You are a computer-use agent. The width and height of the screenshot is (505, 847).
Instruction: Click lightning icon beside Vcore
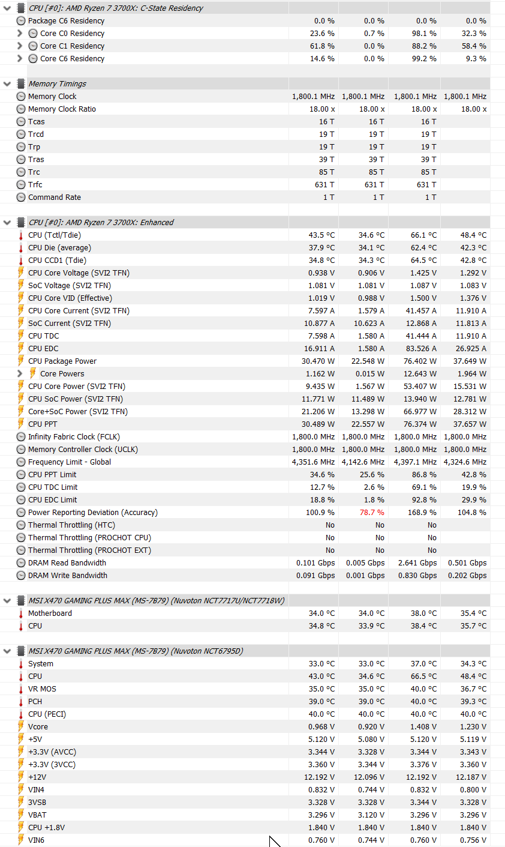coord(21,727)
